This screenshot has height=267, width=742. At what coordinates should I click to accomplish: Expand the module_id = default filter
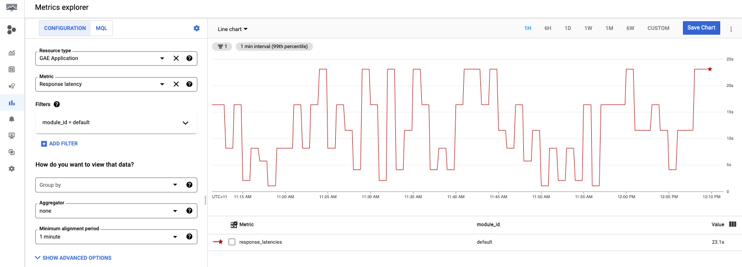(x=185, y=123)
